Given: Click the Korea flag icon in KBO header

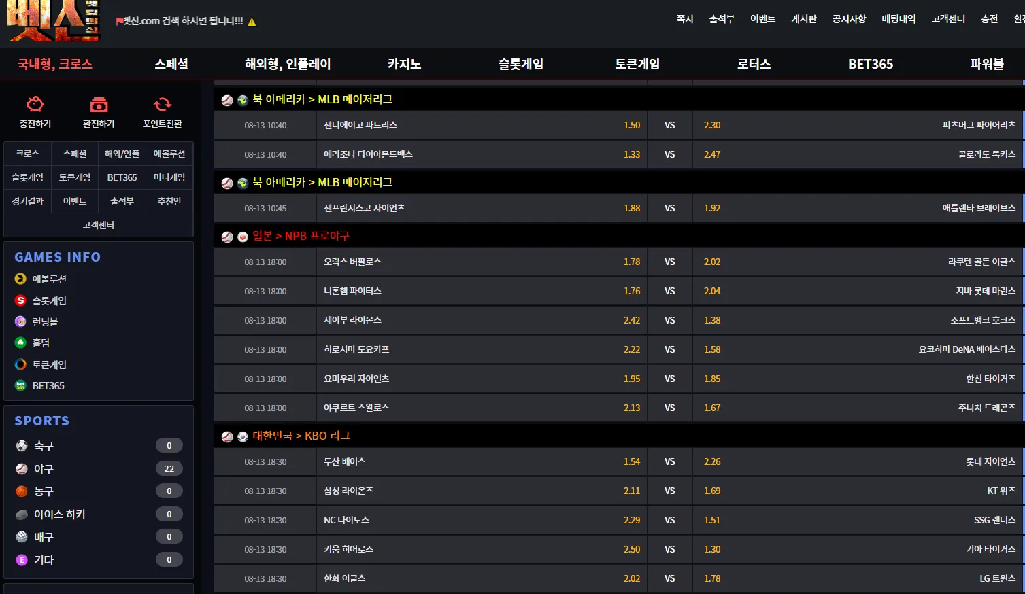Looking at the screenshot, I should [x=243, y=437].
